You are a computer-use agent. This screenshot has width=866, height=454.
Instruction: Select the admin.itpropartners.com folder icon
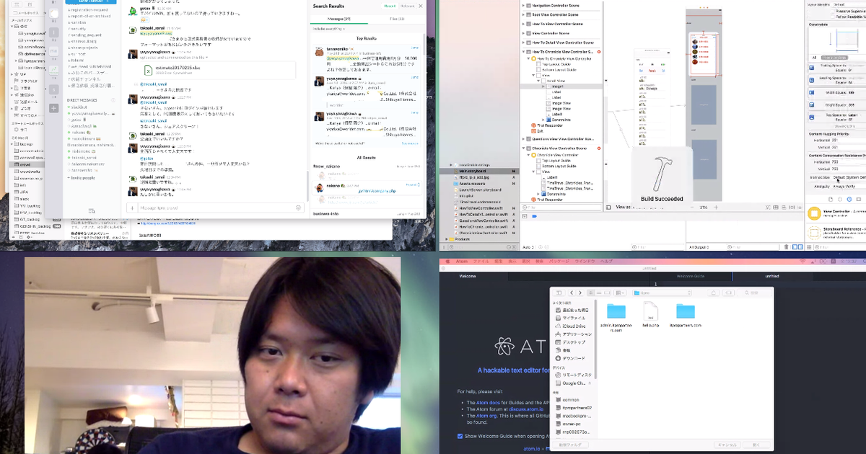[616, 311]
